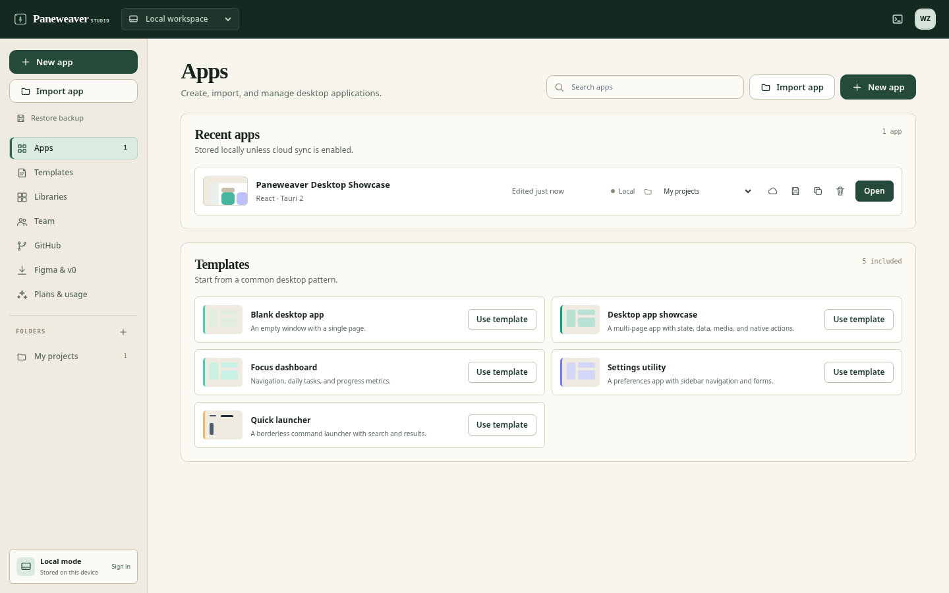The image size is (949, 593).
Task: Click Paneweaver Desktop Showcase app title
Action: pos(323,185)
